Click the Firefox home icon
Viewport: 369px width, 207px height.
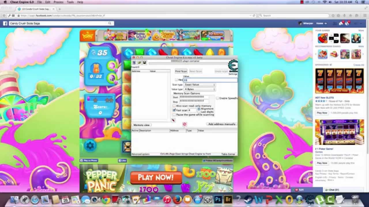[x=350, y=16]
